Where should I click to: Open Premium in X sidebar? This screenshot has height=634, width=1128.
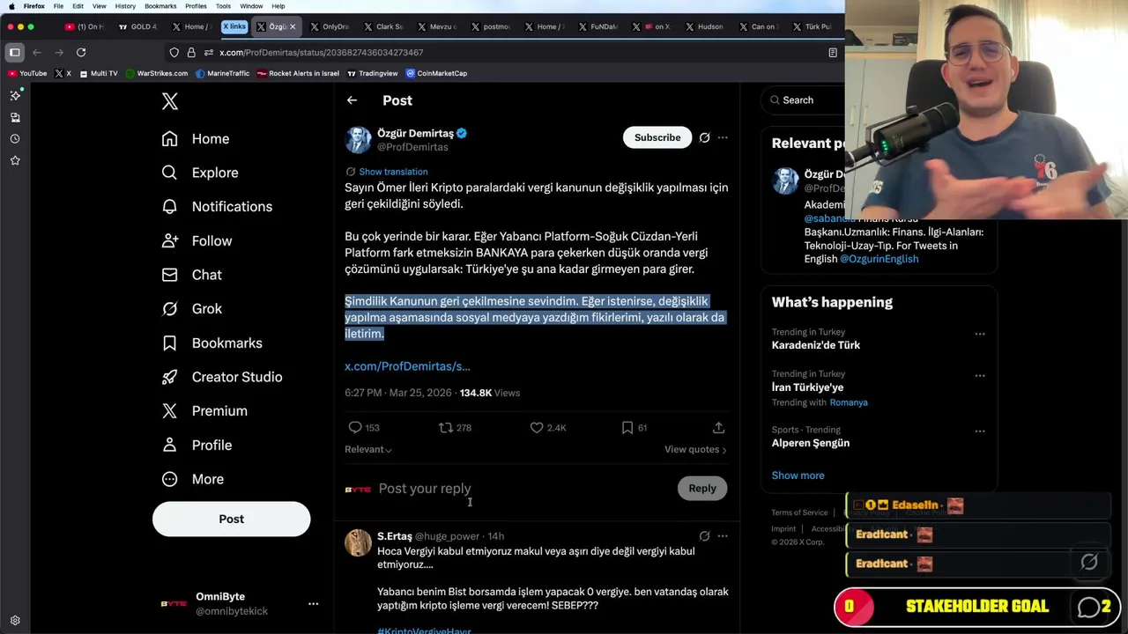[204, 411]
